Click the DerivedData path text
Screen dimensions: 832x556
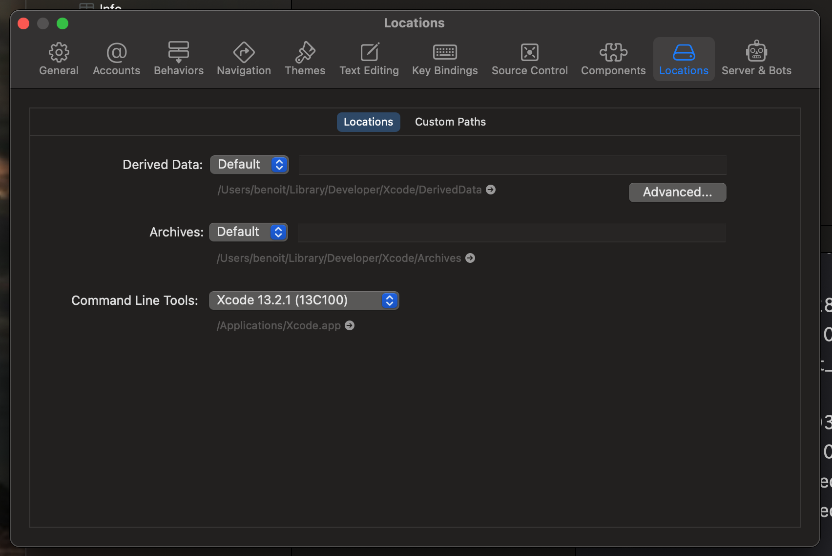[x=350, y=190]
